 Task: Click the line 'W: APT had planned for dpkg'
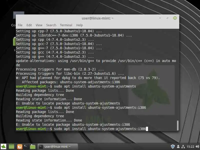click(x=88, y=78)
